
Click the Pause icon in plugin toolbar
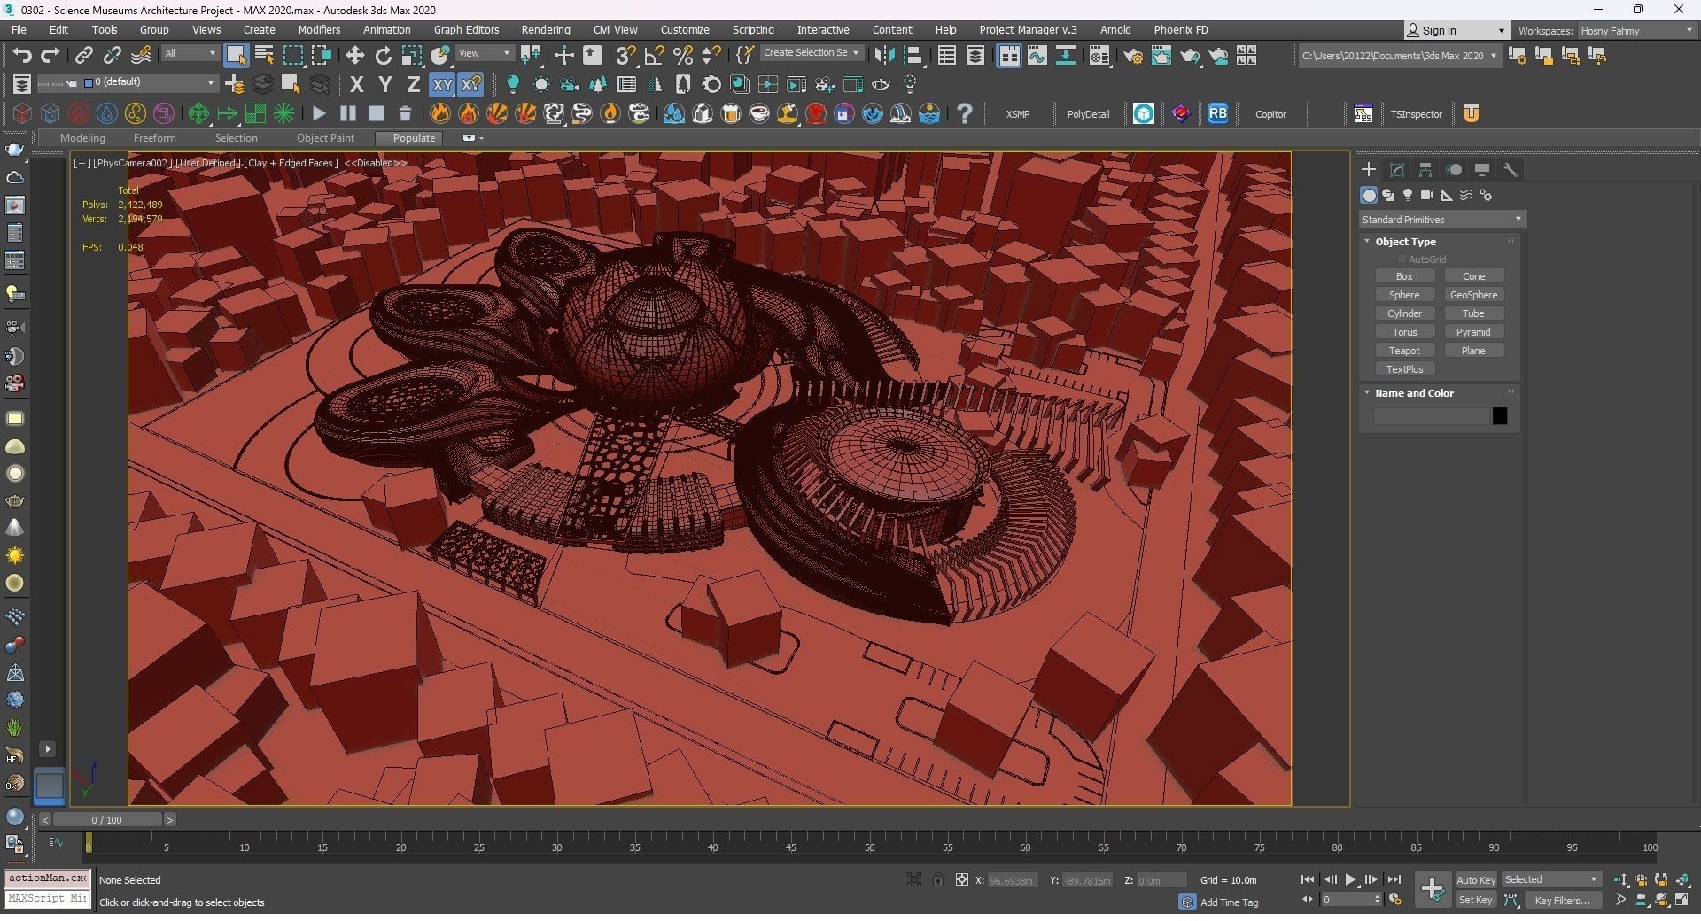(348, 113)
